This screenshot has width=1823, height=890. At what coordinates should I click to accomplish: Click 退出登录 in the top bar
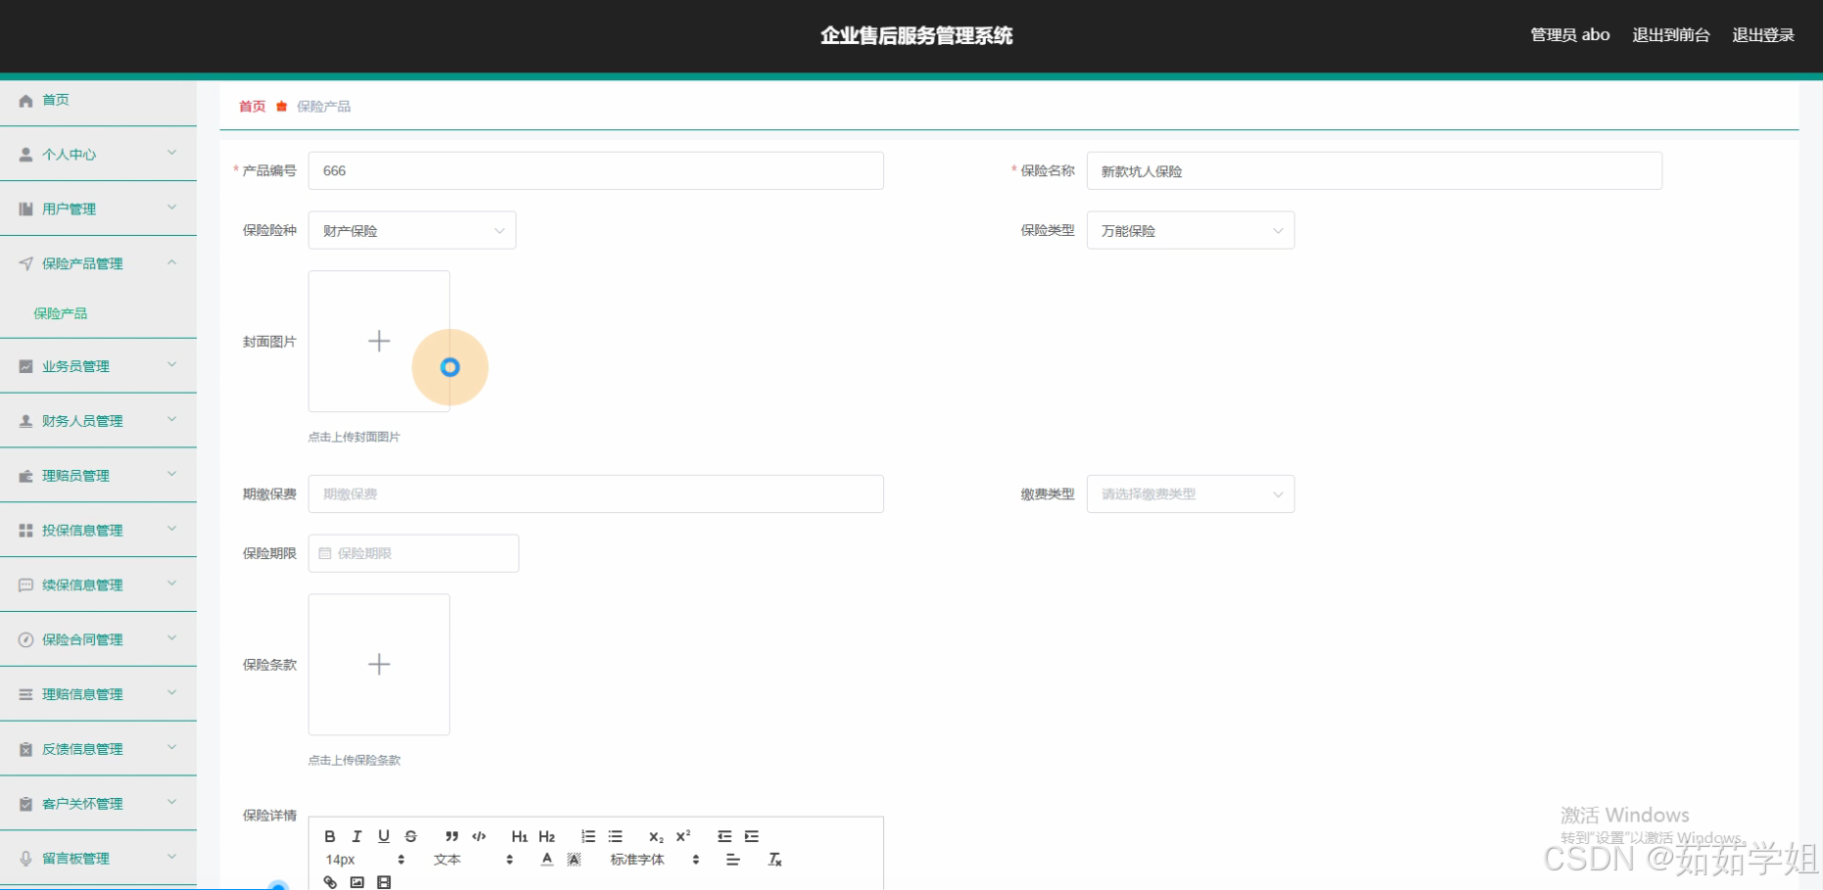[x=1762, y=34]
